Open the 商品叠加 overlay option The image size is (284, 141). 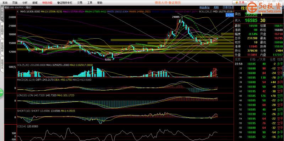tap(204, 7)
